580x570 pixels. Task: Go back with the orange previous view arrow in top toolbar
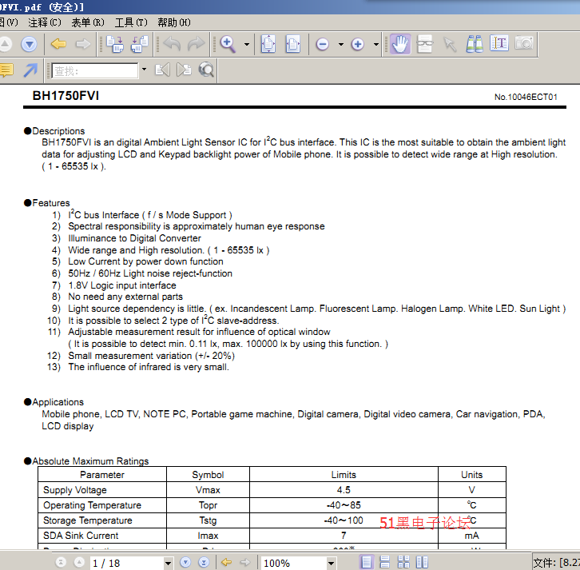point(58,44)
